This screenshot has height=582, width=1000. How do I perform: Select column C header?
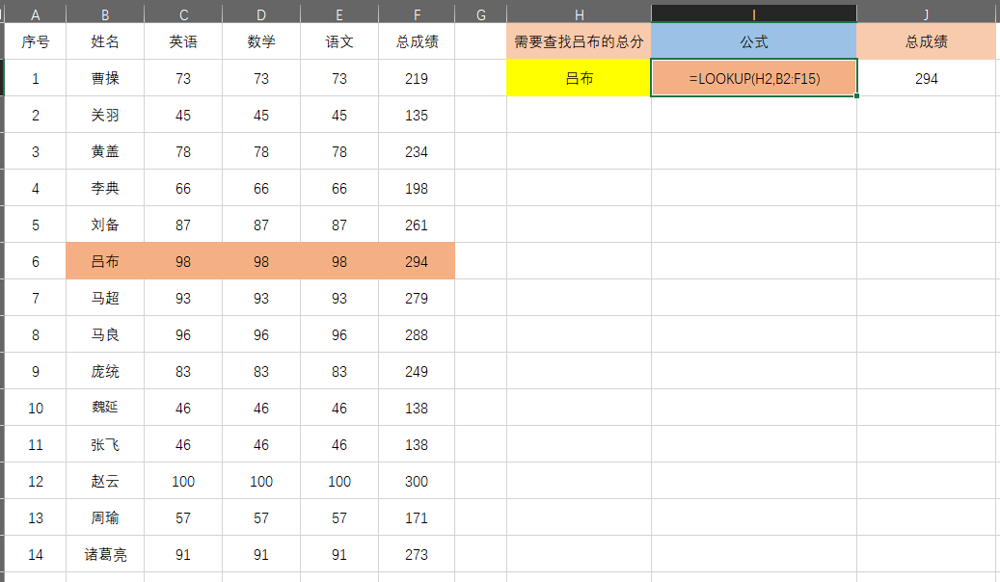(183, 14)
